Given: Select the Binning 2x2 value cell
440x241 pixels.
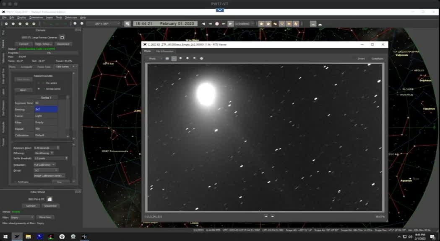Looking at the screenshot, I should pos(46,109).
